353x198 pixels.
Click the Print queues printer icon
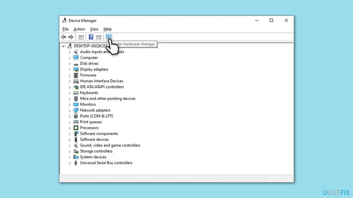tap(76, 122)
